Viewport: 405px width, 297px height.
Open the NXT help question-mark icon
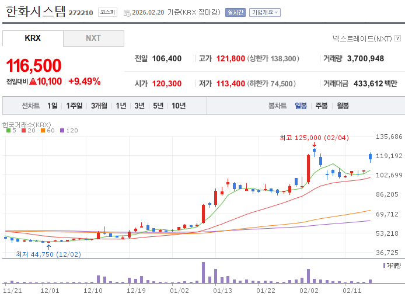pyautogui.click(x=398, y=39)
